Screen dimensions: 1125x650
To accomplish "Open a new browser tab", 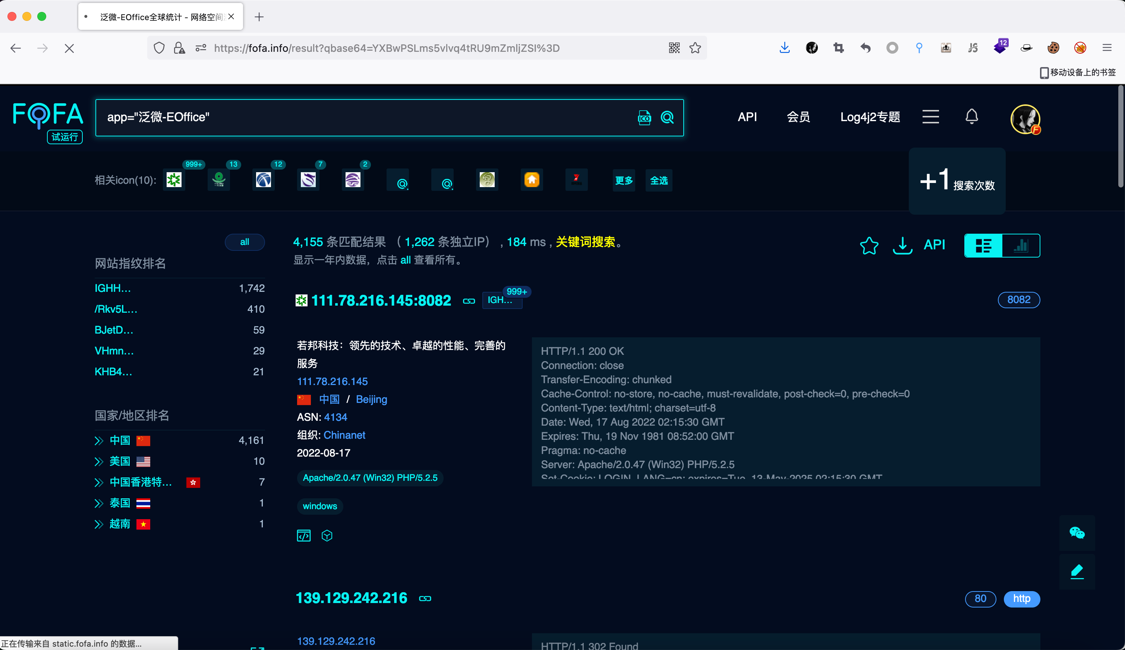I will pos(259,17).
